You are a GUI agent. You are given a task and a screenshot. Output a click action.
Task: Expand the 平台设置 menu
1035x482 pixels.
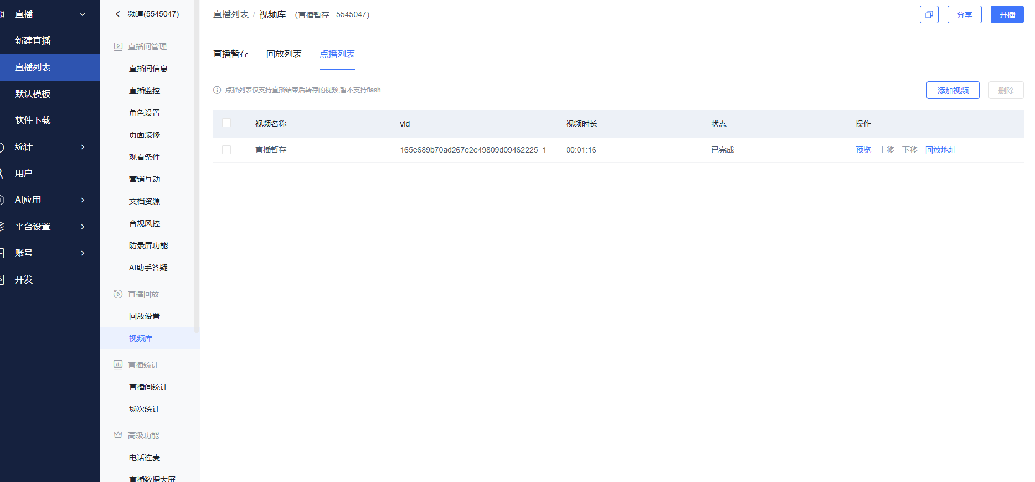pos(83,227)
